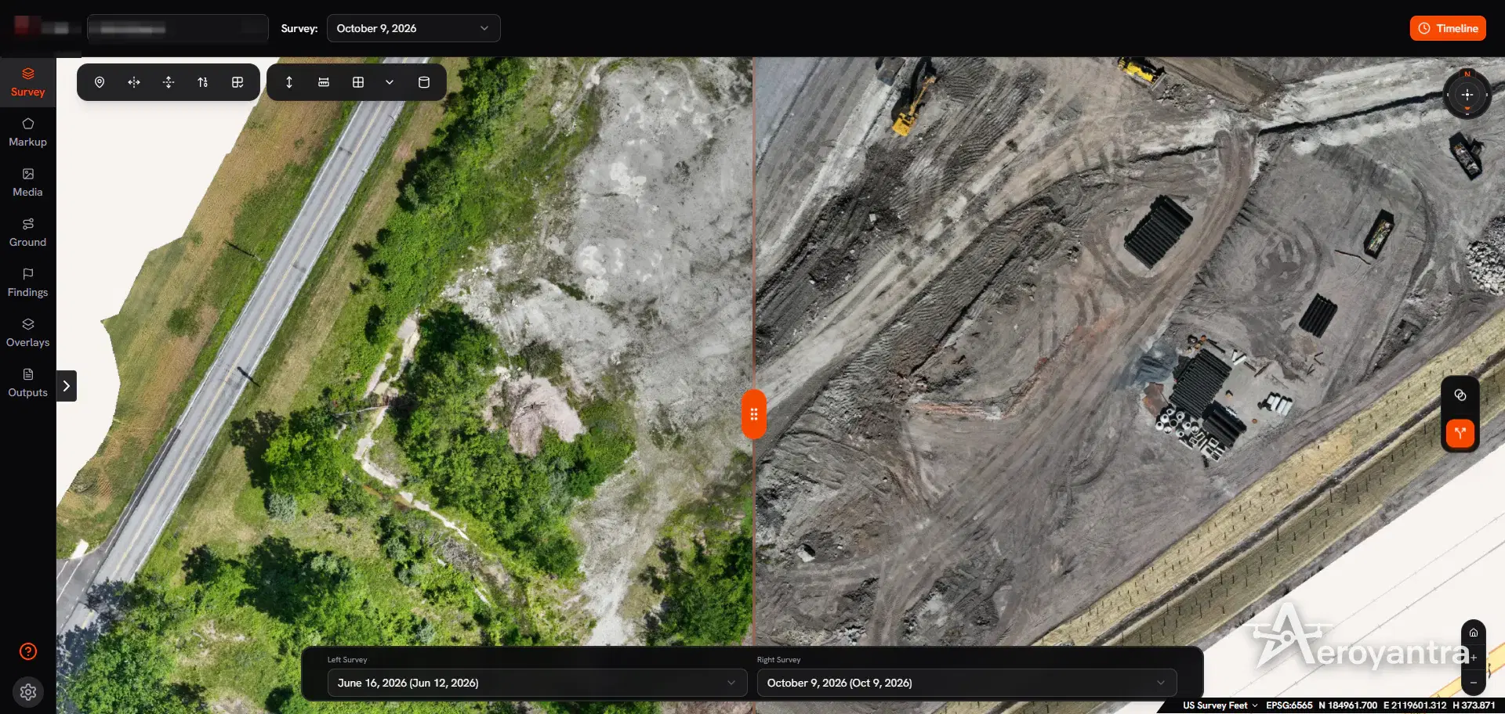
Task: Open the Ground sidebar tab
Action: tap(28, 233)
